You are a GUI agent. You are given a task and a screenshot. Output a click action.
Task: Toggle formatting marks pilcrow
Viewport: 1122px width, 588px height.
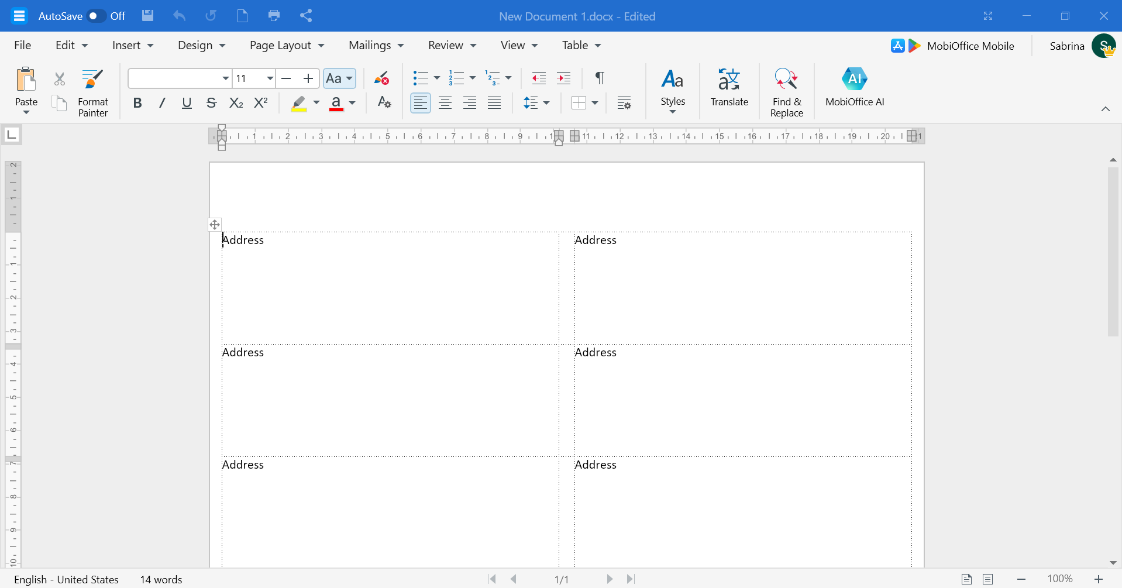coord(600,78)
